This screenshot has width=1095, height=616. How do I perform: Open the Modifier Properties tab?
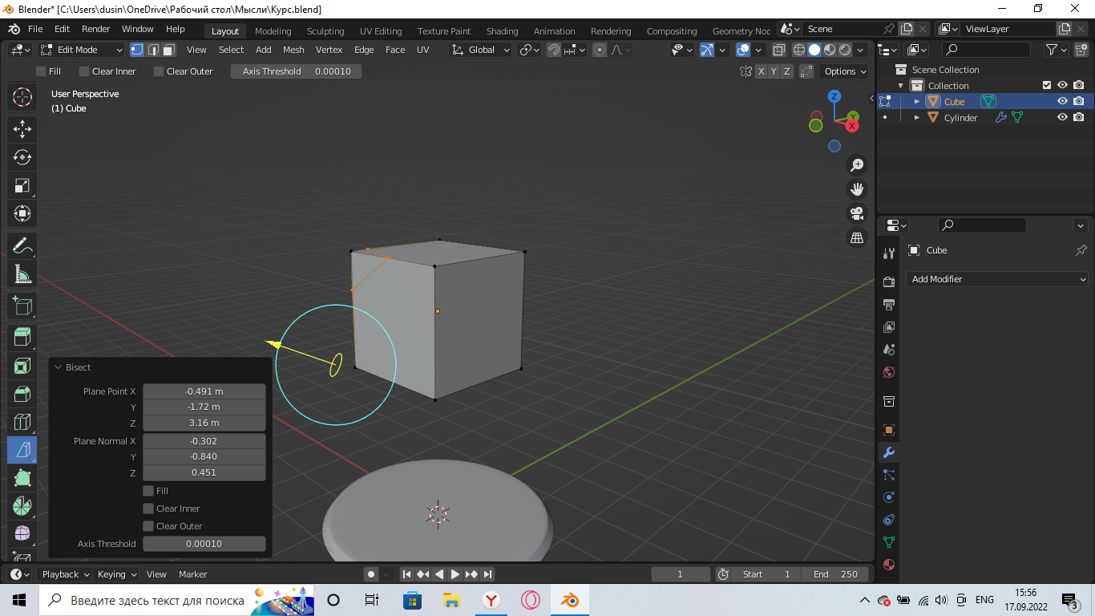(x=888, y=452)
